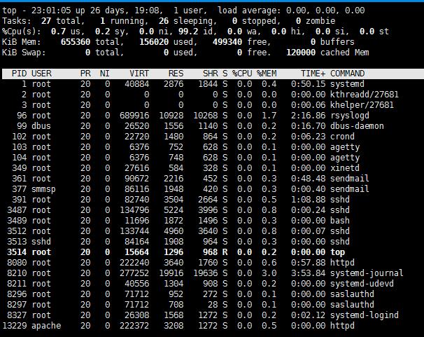Click the VIRT column header
Screen dimensions: 424x337
(139, 73)
